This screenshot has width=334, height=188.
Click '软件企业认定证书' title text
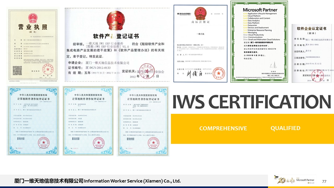click(x=312, y=29)
